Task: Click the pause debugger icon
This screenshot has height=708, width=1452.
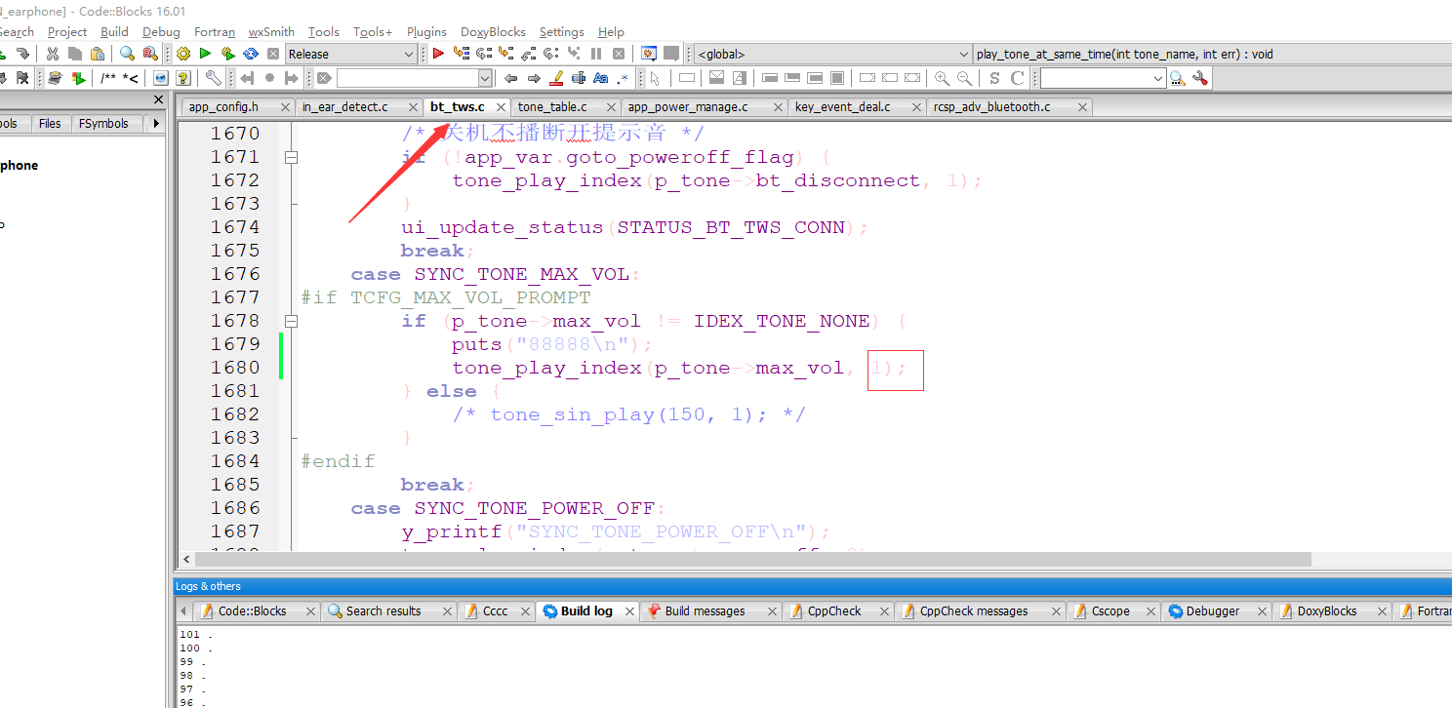Action: tap(596, 54)
